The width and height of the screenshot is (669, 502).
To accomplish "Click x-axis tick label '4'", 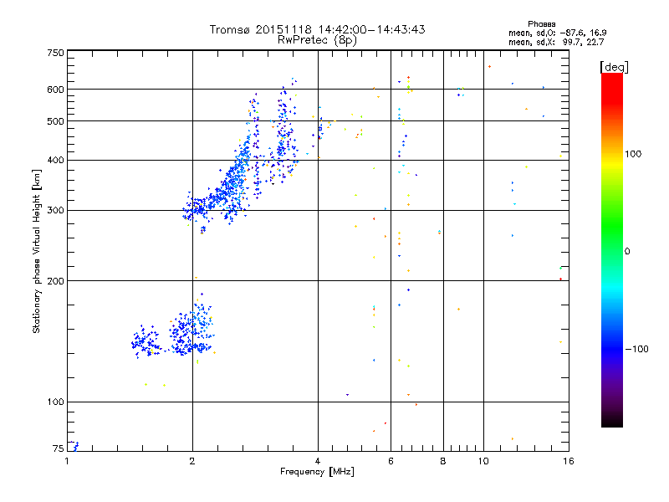I will click(318, 461).
